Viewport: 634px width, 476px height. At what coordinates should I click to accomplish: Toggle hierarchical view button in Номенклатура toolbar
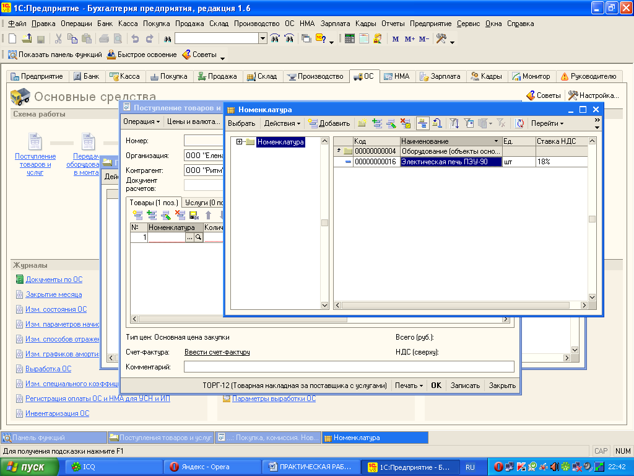pos(423,123)
